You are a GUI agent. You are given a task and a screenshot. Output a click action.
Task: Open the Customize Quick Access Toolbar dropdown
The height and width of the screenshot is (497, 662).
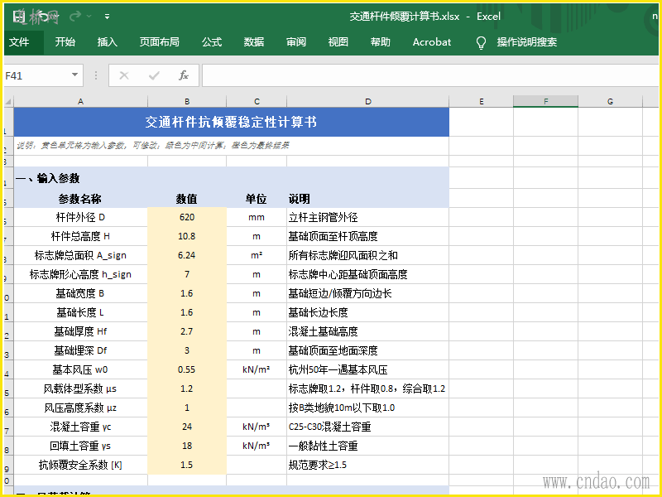coord(108,17)
